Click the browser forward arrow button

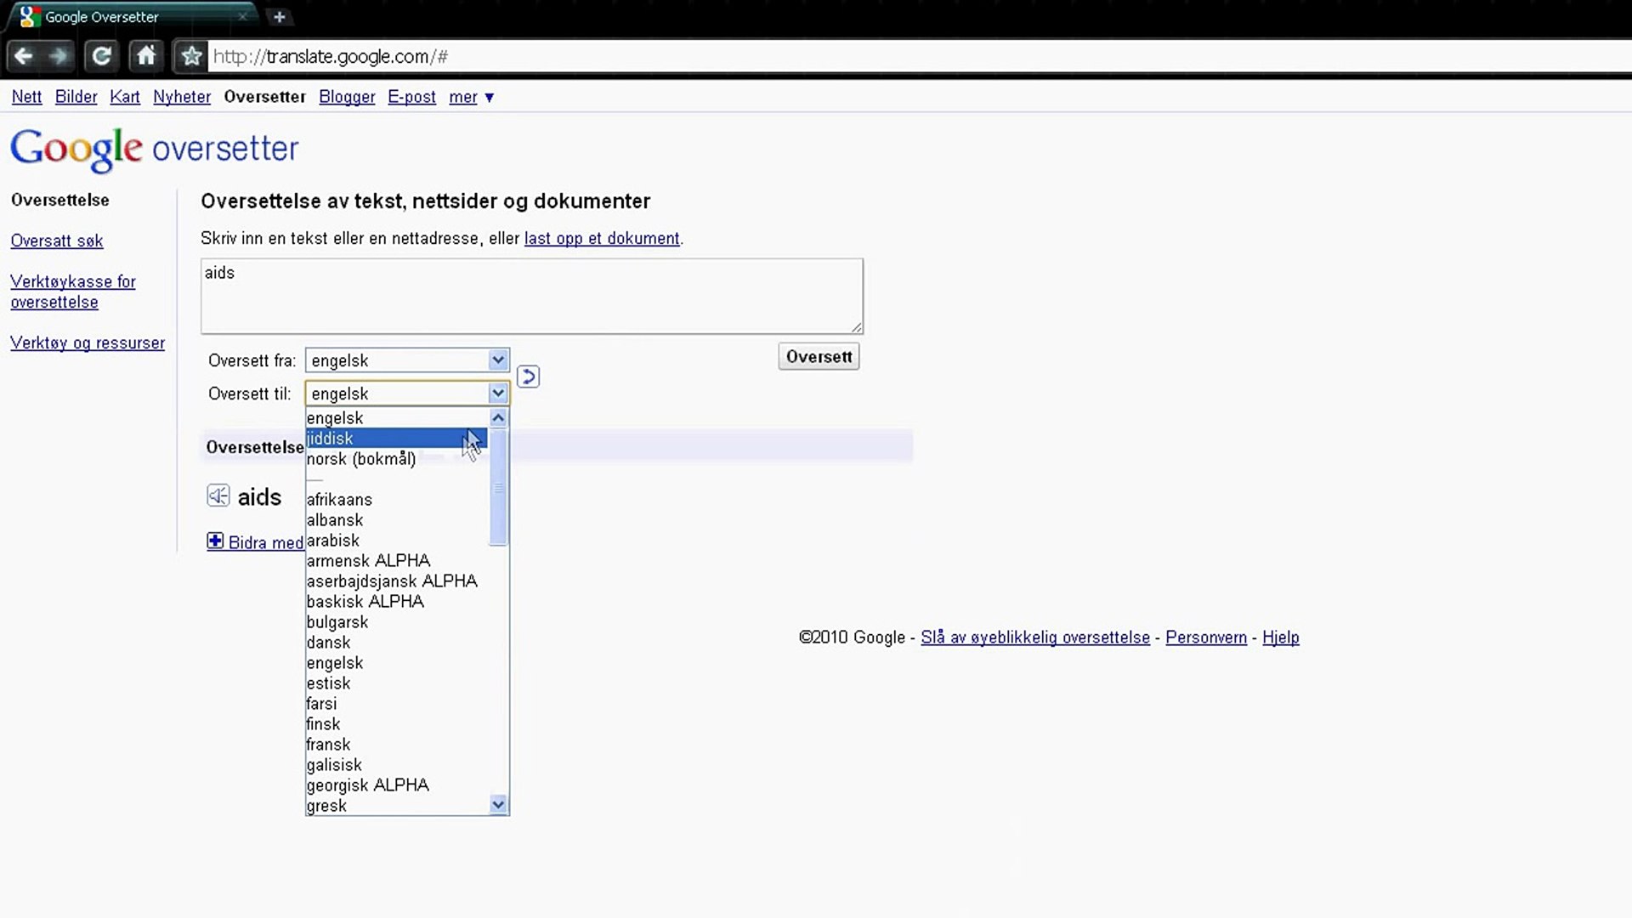(59, 56)
